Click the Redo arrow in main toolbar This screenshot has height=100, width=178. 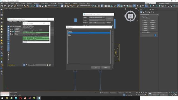click(x=5, y=6)
